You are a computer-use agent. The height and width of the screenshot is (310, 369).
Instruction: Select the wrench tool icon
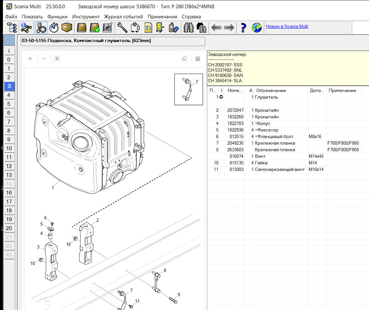coord(122,28)
